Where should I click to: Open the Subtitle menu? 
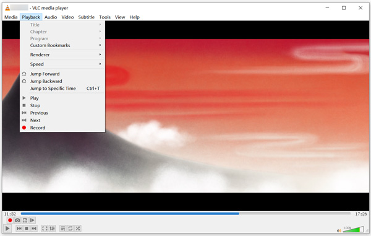[87, 17]
